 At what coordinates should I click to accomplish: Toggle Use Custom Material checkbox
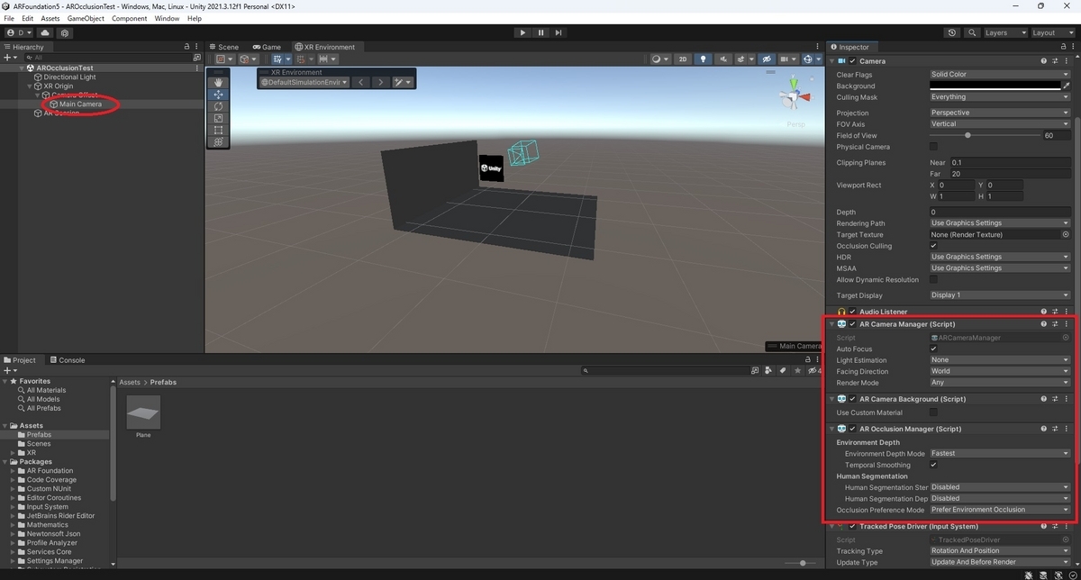pyautogui.click(x=933, y=412)
